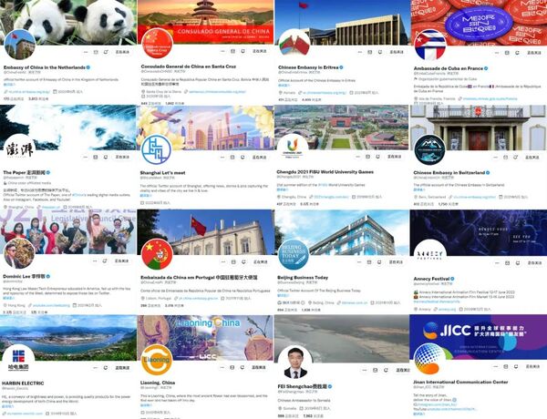This screenshot has height=419, width=547.
Task: Message Embassy of China in the Netherlands
Action: (96, 52)
